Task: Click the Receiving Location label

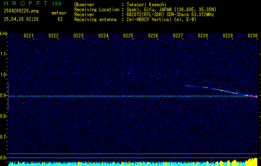Action: 97,10
